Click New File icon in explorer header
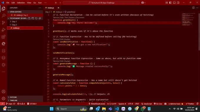 tap(29, 18)
